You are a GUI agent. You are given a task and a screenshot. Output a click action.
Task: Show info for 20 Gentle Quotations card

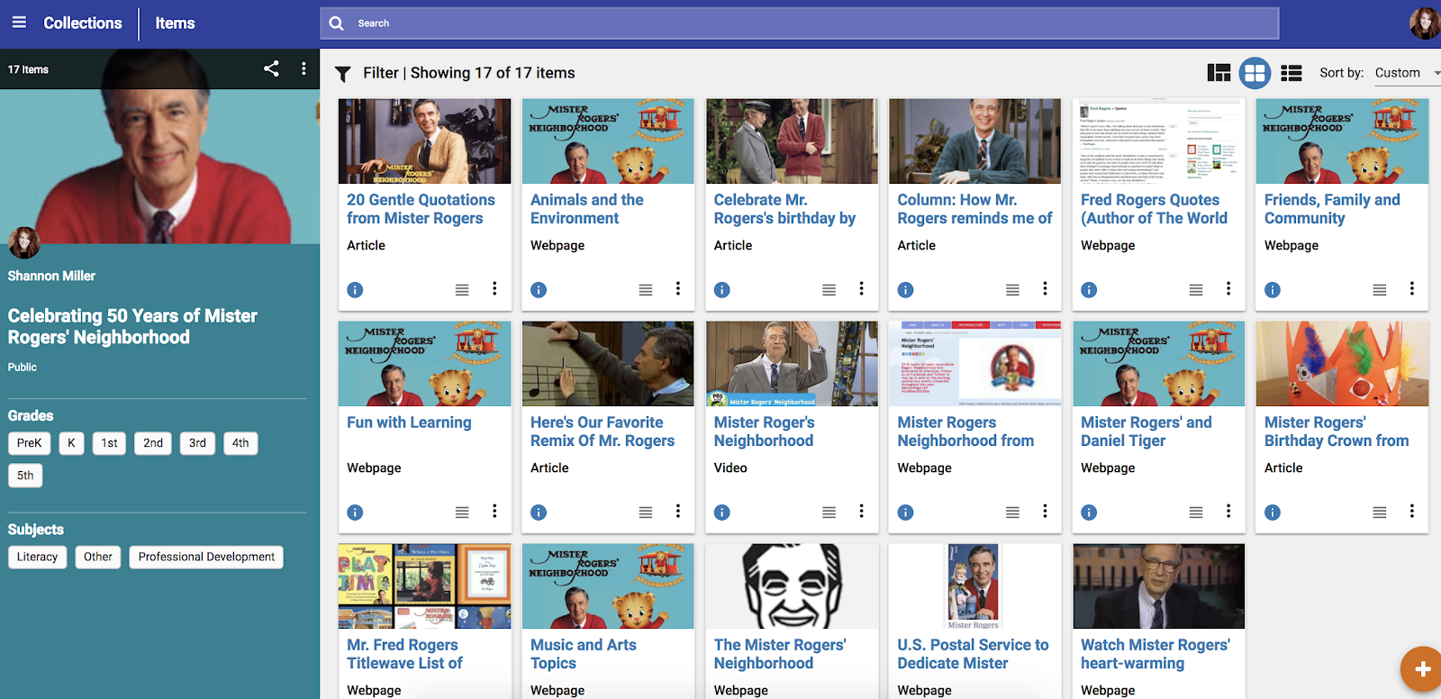pyautogui.click(x=355, y=290)
